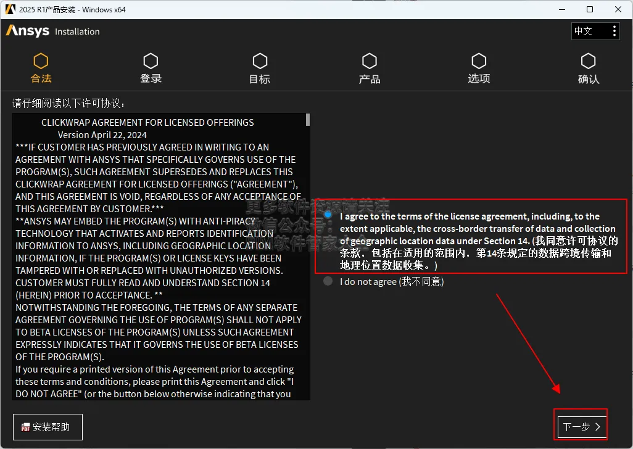
Task: Close the installer window
Action: click(618, 9)
